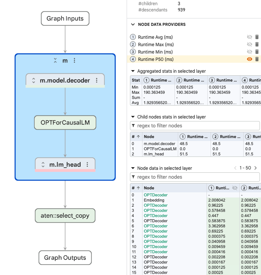Sort child nodes table by # column
Image resolution: width=261 pixels, height=275 pixels.
coord(136,137)
